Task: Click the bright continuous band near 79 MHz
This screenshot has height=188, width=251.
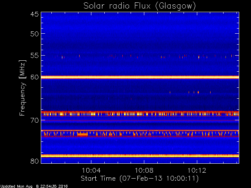Action: click(x=140, y=156)
